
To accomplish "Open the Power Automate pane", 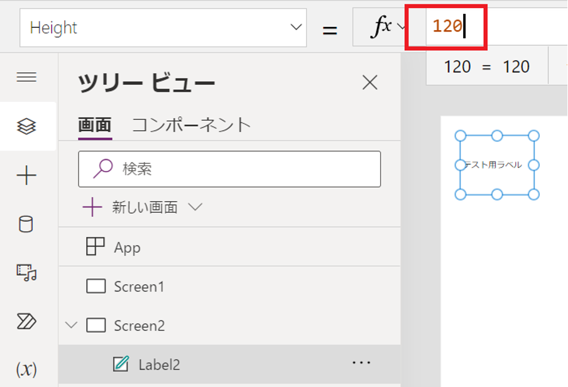I will pos(26,322).
